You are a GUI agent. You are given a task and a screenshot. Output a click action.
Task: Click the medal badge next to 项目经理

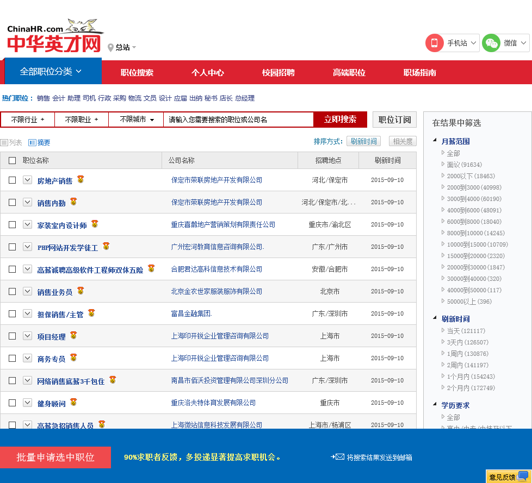(73, 335)
